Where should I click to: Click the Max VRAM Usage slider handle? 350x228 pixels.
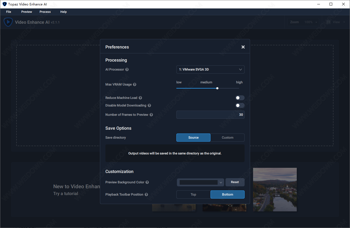[x=217, y=88]
